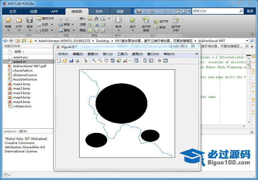Click the Edit Plot arrow in Figure toolbar
This screenshot has width=258, height=180.
coord(86,60)
